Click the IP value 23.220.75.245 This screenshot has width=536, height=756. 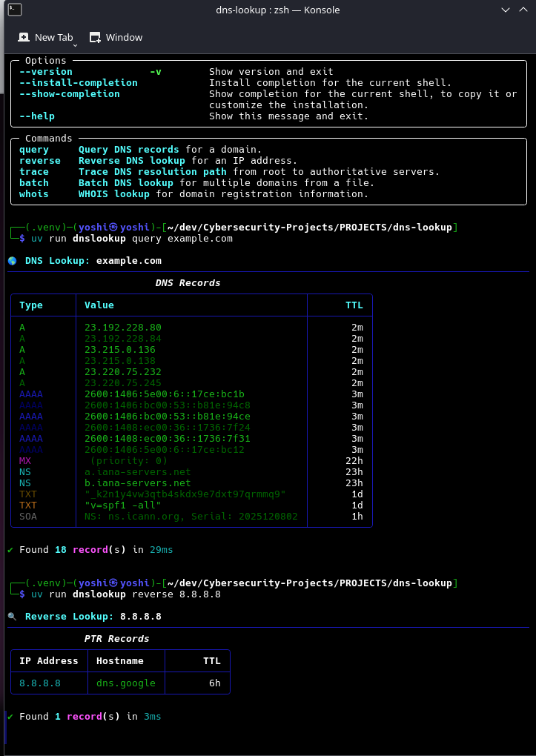point(122,383)
